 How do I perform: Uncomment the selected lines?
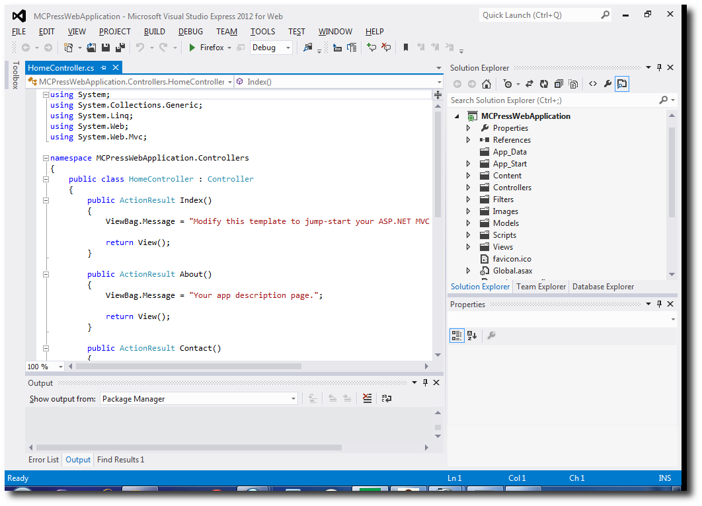[x=386, y=48]
